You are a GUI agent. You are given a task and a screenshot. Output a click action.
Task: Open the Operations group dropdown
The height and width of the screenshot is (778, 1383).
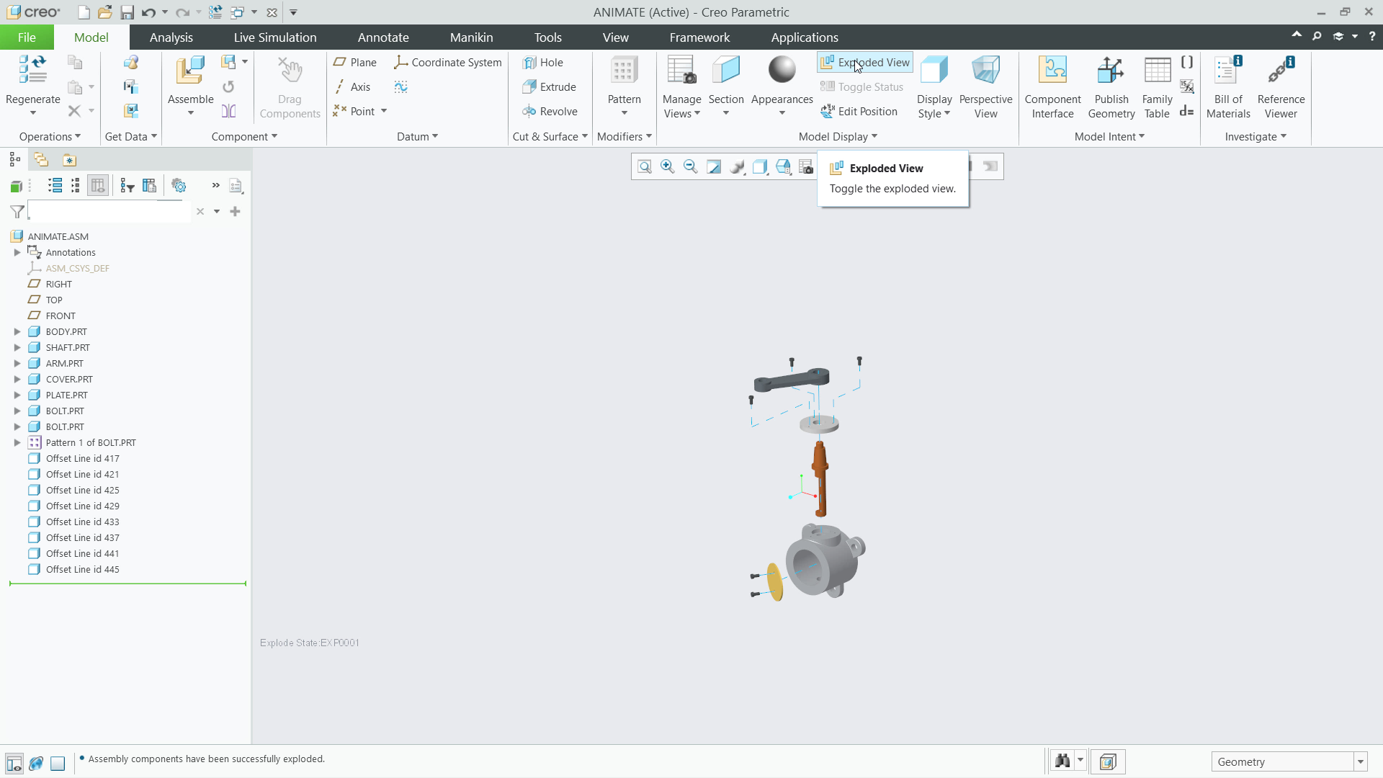tap(50, 137)
